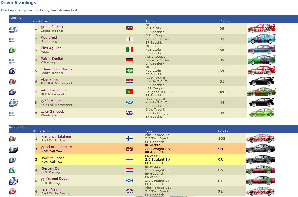Click the Production class header

click(x=18, y=127)
